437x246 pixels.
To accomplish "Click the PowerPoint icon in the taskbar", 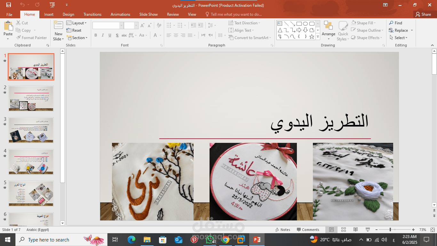I will click(x=257, y=240).
